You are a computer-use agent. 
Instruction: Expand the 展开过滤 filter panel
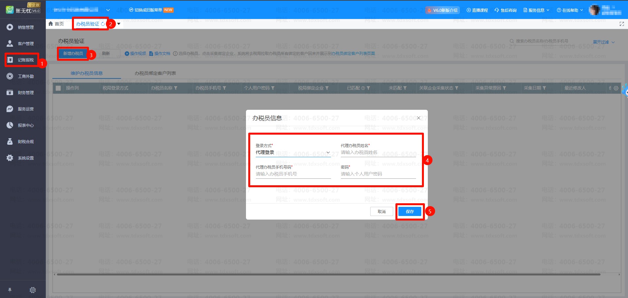[603, 42]
